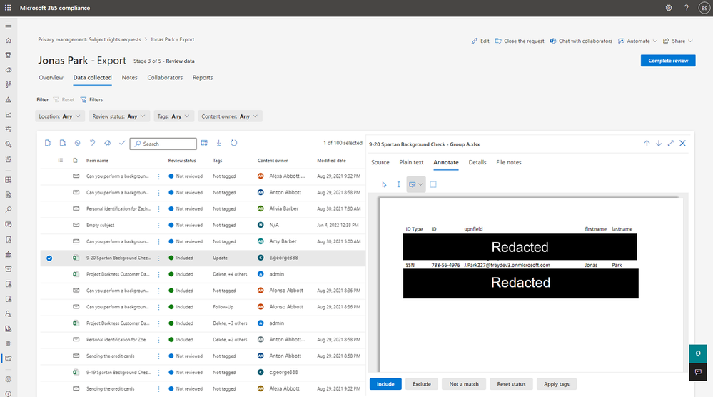Switch to the Notes tab
713x397 pixels.
tap(130, 78)
